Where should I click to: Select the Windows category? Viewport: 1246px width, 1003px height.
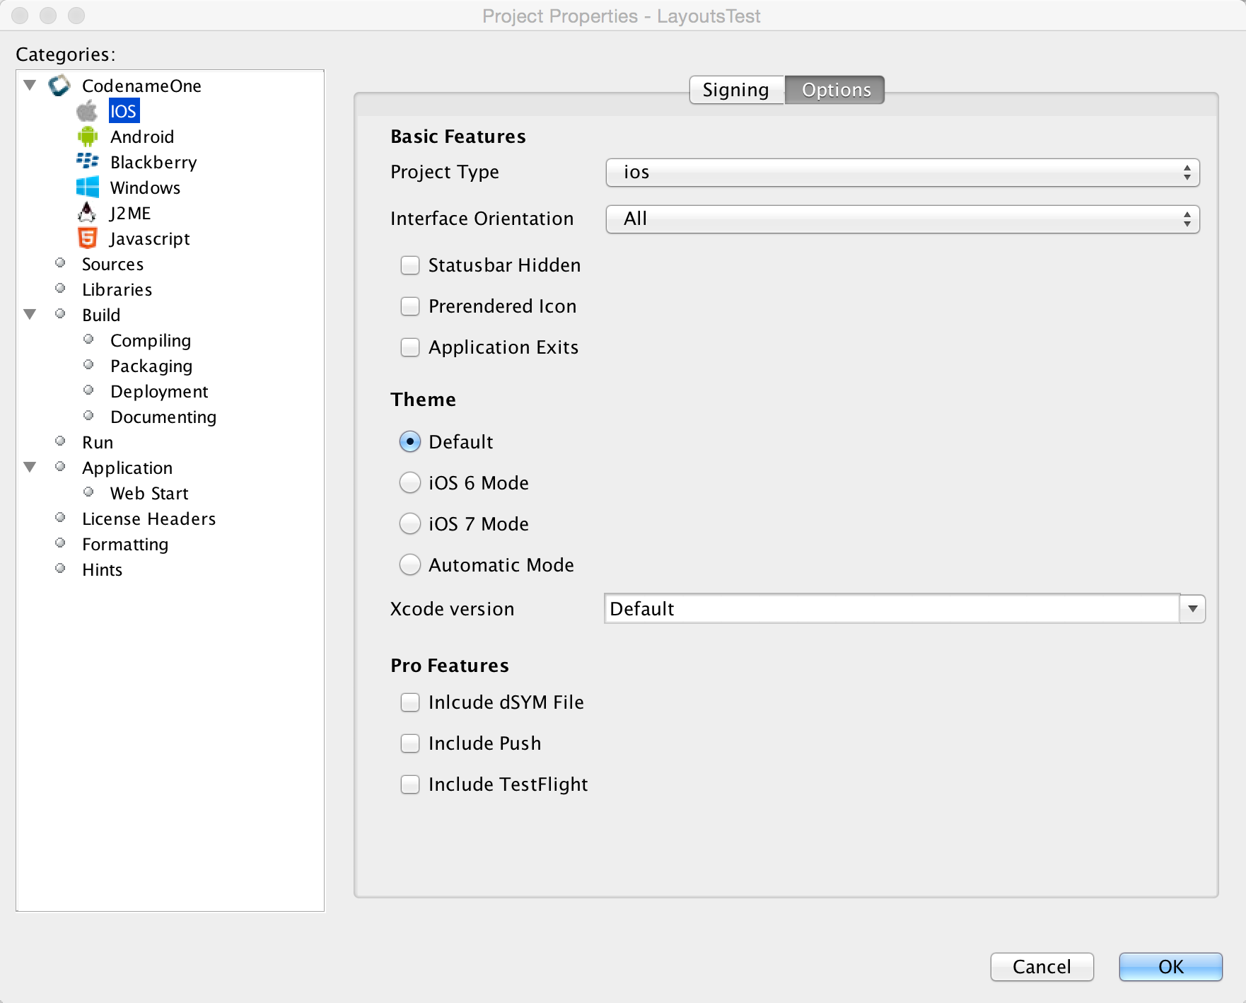(145, 187)
